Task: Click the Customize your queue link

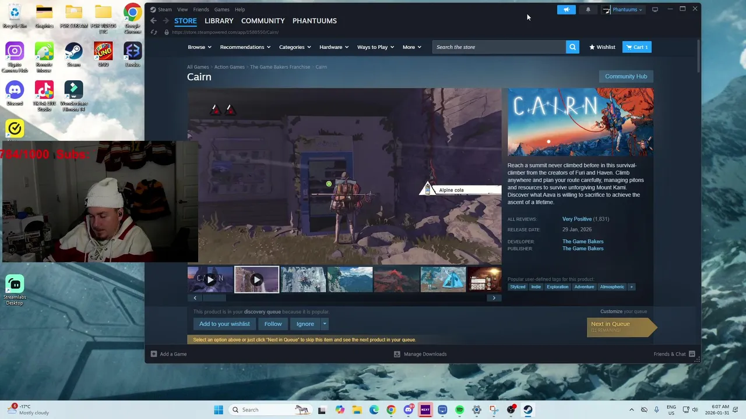Action: (624, 311)
